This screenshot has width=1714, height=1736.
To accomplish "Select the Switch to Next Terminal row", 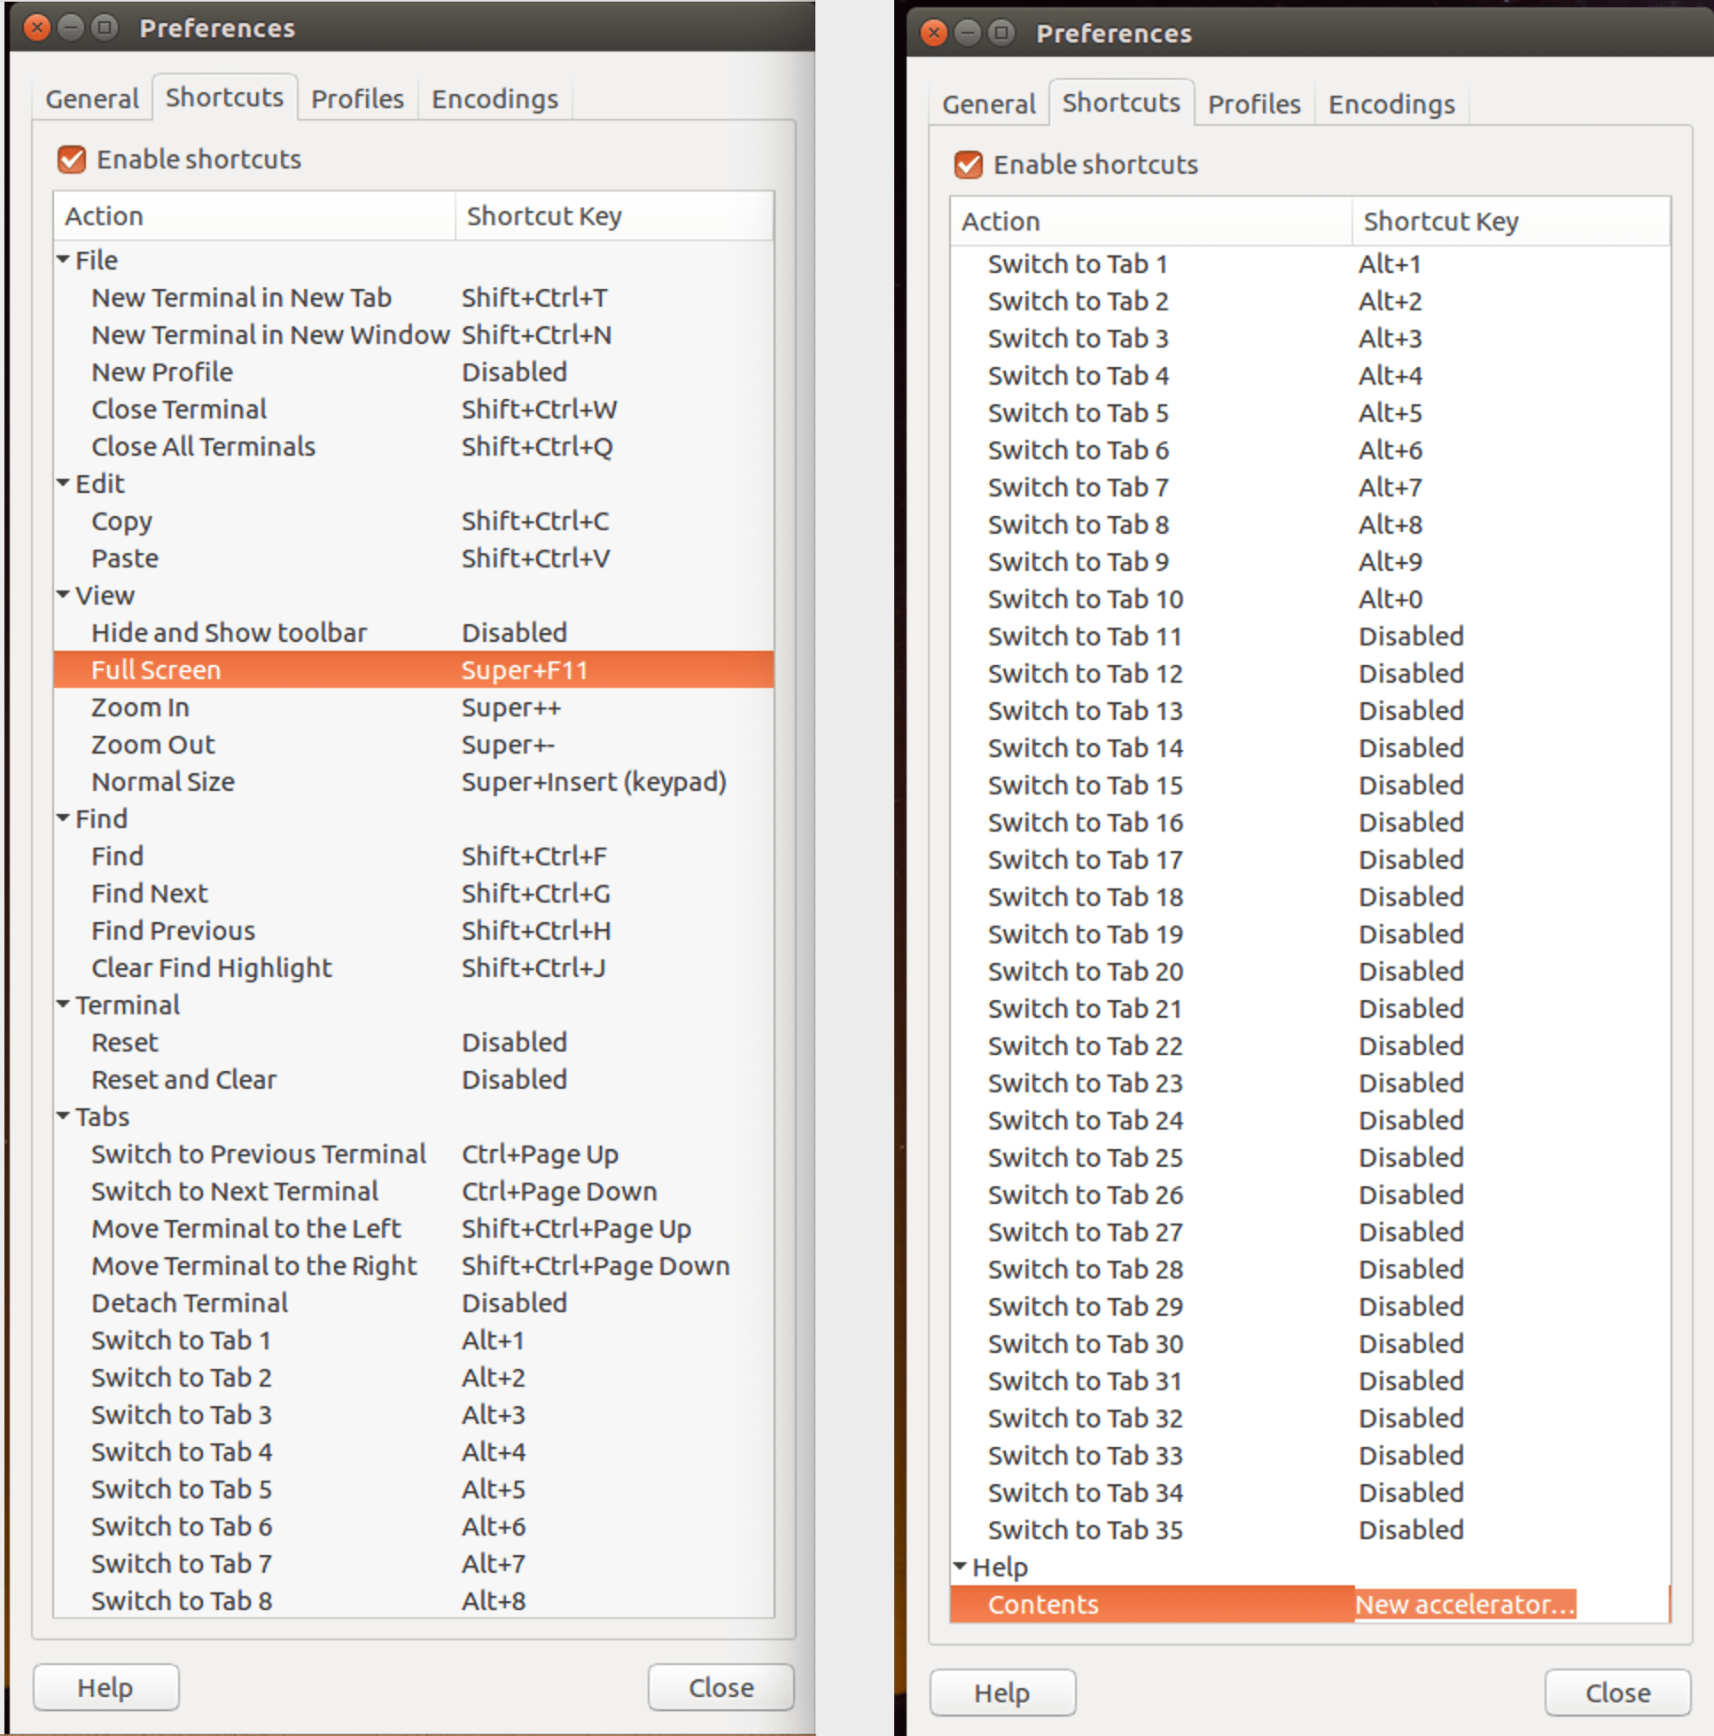I will [x=413, y=1192].
